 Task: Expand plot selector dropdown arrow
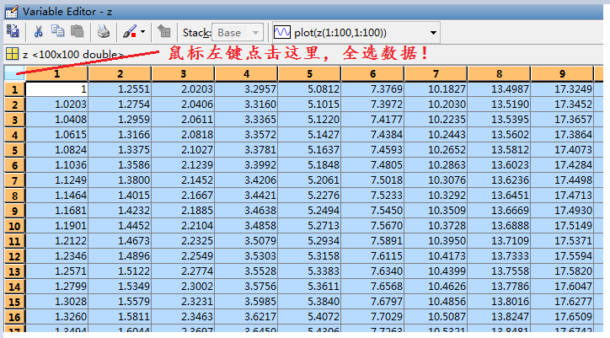point(433,33)
